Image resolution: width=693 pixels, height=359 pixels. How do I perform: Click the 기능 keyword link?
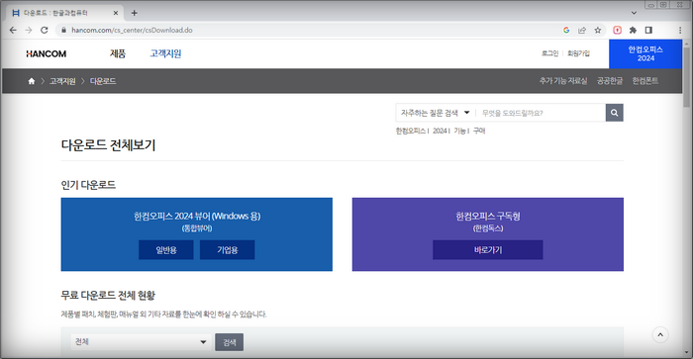click(459, 131)
